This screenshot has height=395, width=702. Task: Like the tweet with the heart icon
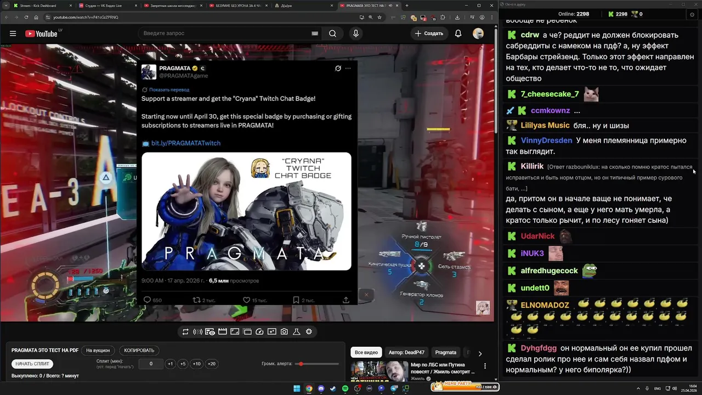246,300
